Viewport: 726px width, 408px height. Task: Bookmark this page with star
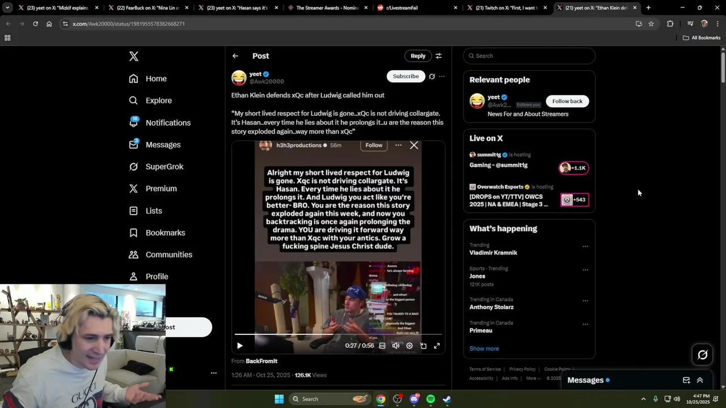point(651,24)
